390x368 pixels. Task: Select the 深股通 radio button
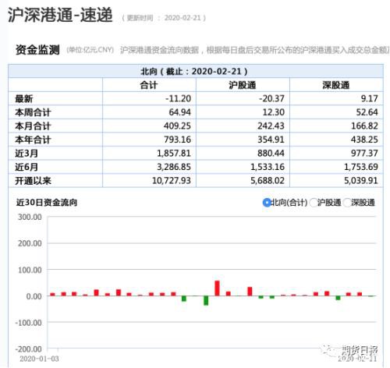(x=347, y=203)
